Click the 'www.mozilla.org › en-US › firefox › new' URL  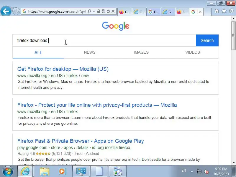53,76
